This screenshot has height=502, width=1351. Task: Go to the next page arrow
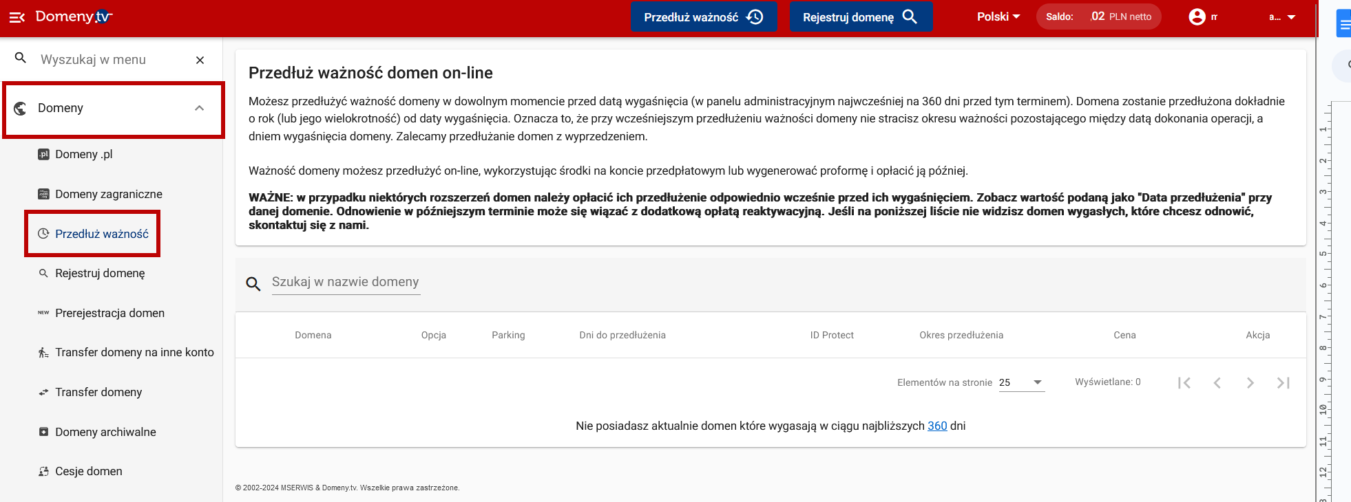pos(1250,383)
